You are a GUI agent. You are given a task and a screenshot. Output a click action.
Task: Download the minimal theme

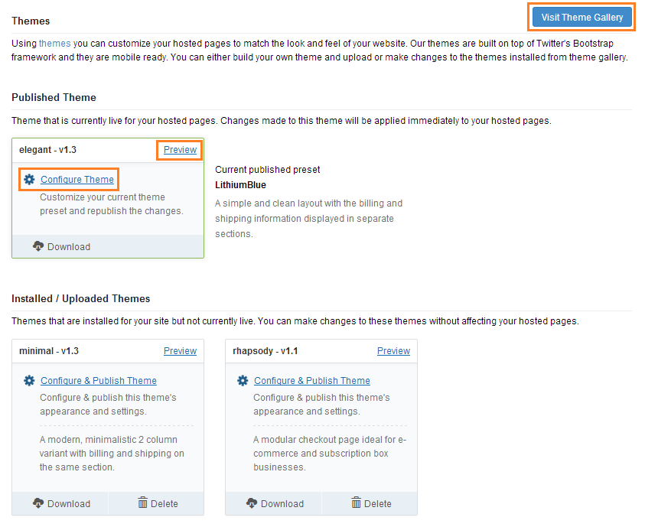pyautogui.click(x=68, y=504)
